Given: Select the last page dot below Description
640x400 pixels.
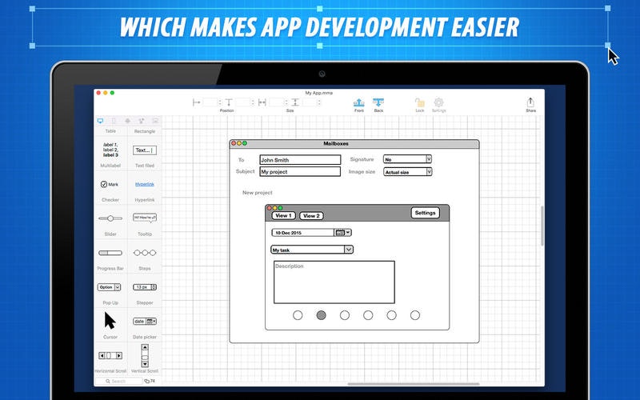Looking at the screenshot, I should point(415,315).
